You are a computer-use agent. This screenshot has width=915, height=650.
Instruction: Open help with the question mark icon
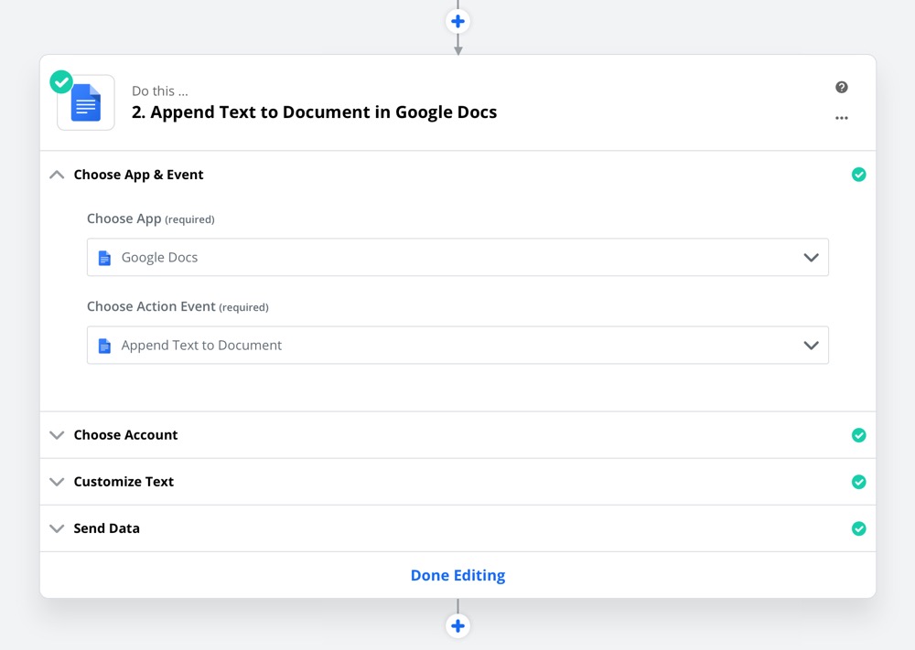tap(842, 87)
